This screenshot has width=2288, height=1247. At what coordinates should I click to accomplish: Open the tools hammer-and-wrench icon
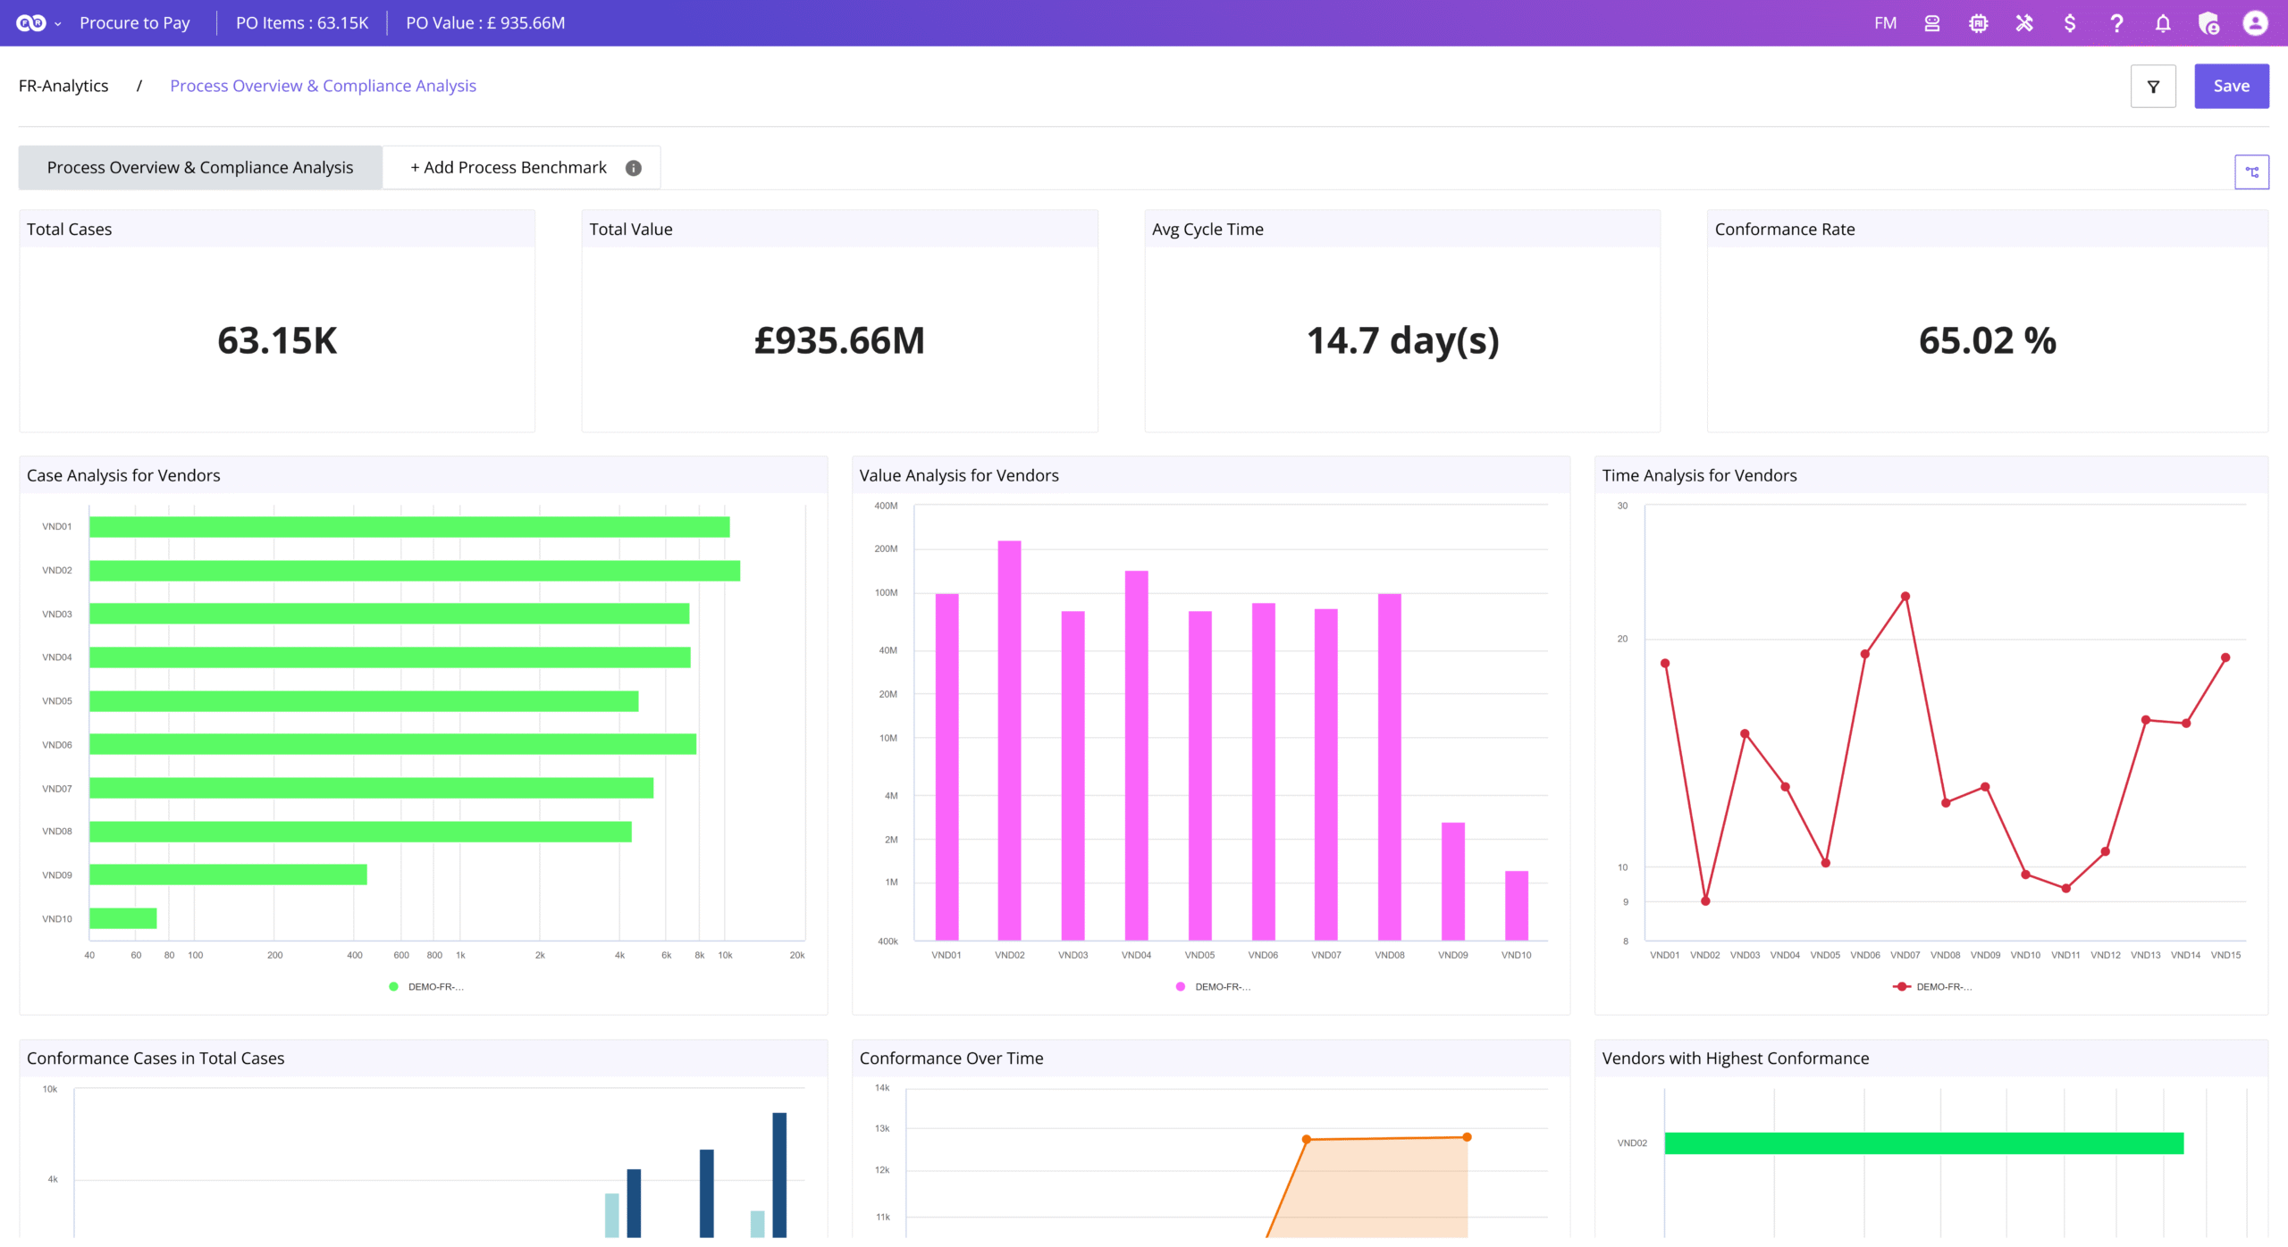[x=2024, y=23]
